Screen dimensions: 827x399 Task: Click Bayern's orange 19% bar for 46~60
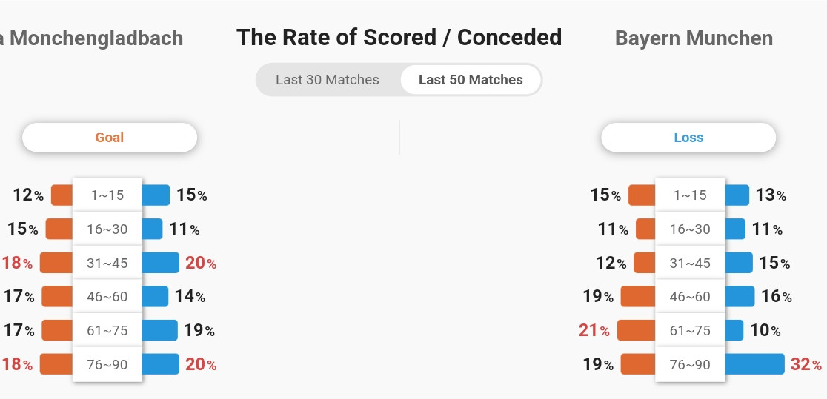(x=638, y=296)
